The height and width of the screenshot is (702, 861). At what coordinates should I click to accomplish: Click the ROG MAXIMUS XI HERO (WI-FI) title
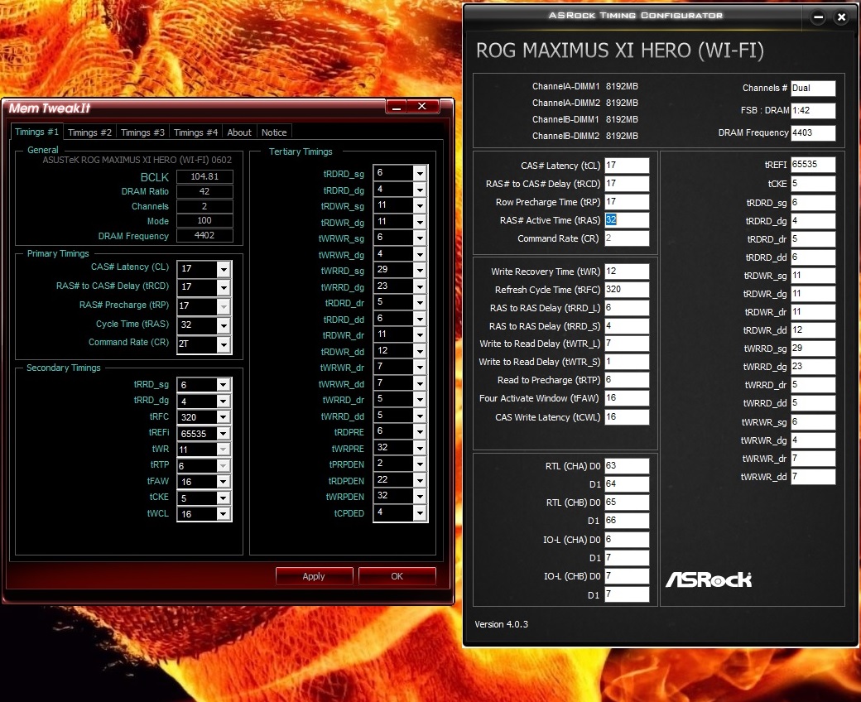(619, 50)
